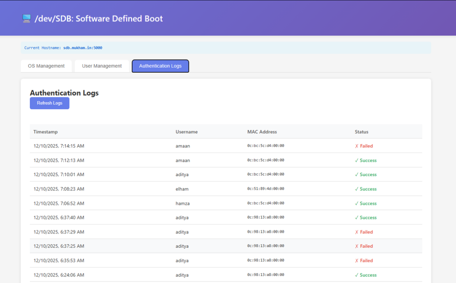
Task: Open the OS Management tab
Action: 46,66
